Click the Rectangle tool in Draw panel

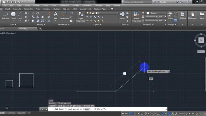coord(26,13)
